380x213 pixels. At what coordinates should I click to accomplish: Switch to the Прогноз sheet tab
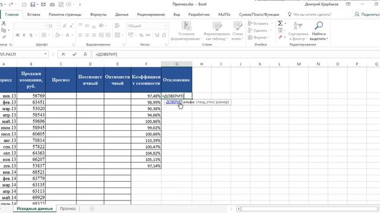coord(68,208)
